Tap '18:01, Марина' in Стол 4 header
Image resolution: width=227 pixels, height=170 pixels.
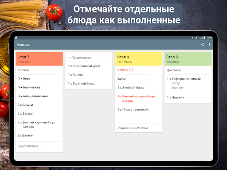(125, 62)
